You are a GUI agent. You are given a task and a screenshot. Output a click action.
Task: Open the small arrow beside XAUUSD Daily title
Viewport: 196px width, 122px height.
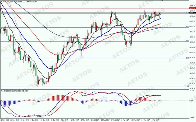(x=1, y=2)
